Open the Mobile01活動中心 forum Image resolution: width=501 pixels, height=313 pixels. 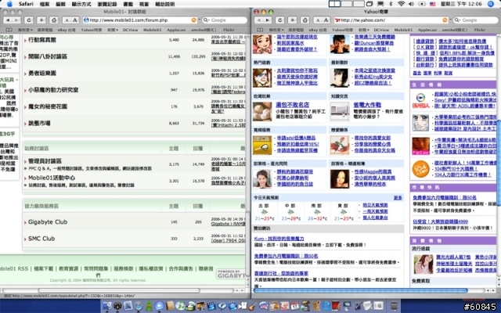(x=52, y=178)
